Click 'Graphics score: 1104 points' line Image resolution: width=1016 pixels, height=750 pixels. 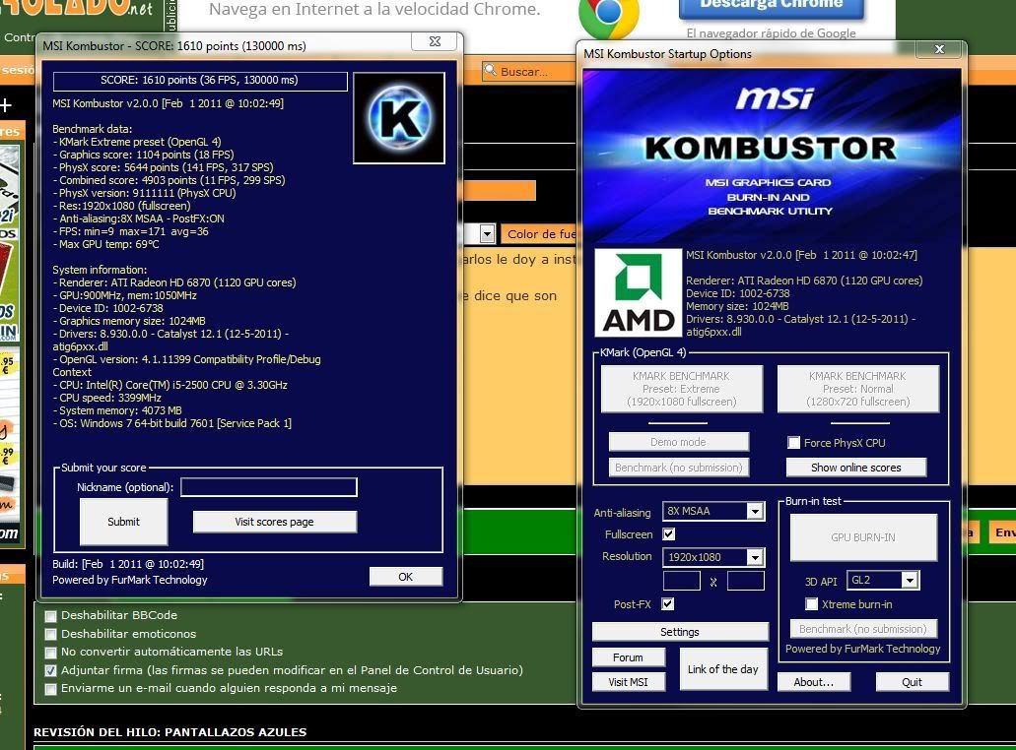143,155
